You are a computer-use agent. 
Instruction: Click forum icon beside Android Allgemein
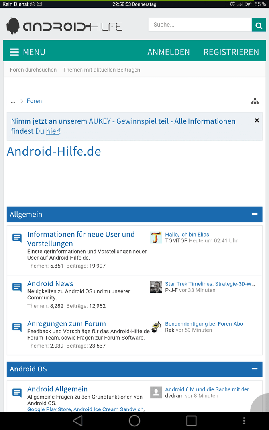[17, 393]
